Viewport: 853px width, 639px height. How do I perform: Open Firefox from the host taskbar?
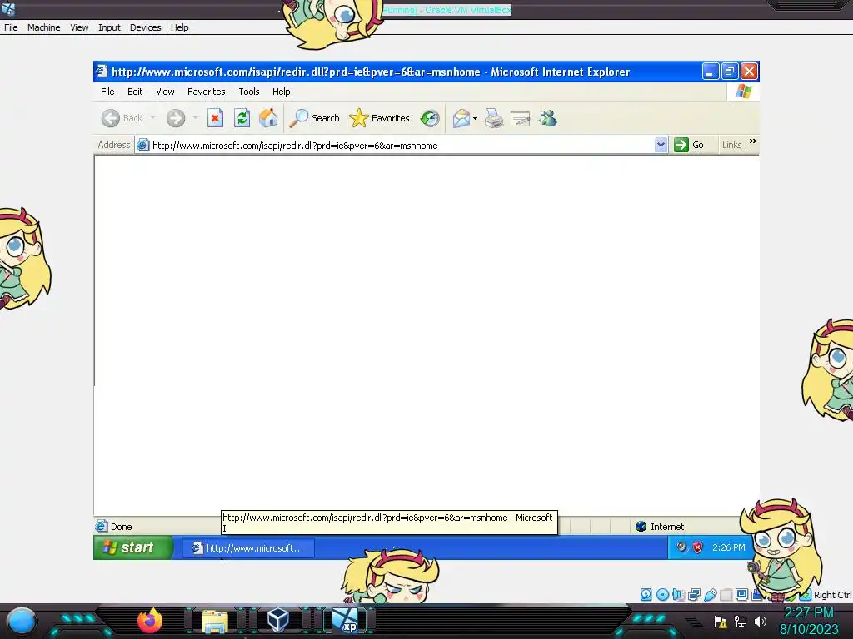coord(150,621)
